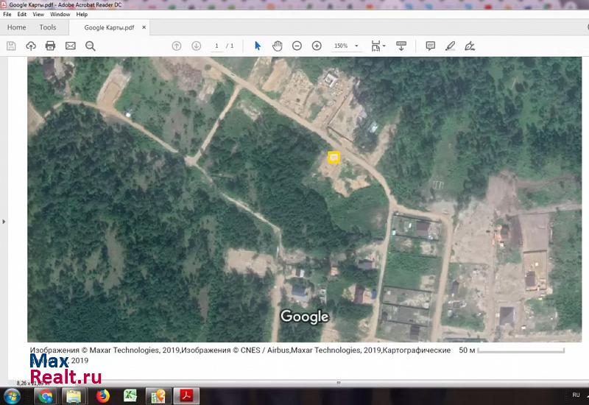Add a comment with speech bubble icon
The height and width of the screenshot is (405, 589).
coord(430,46)
